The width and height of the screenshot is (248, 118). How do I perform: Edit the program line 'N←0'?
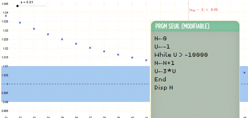[160, 39]
